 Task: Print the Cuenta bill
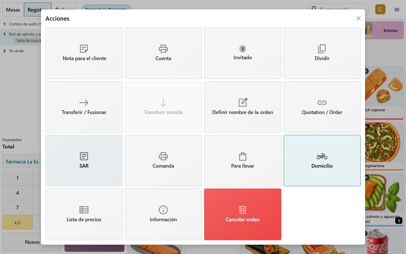point(163,53)
